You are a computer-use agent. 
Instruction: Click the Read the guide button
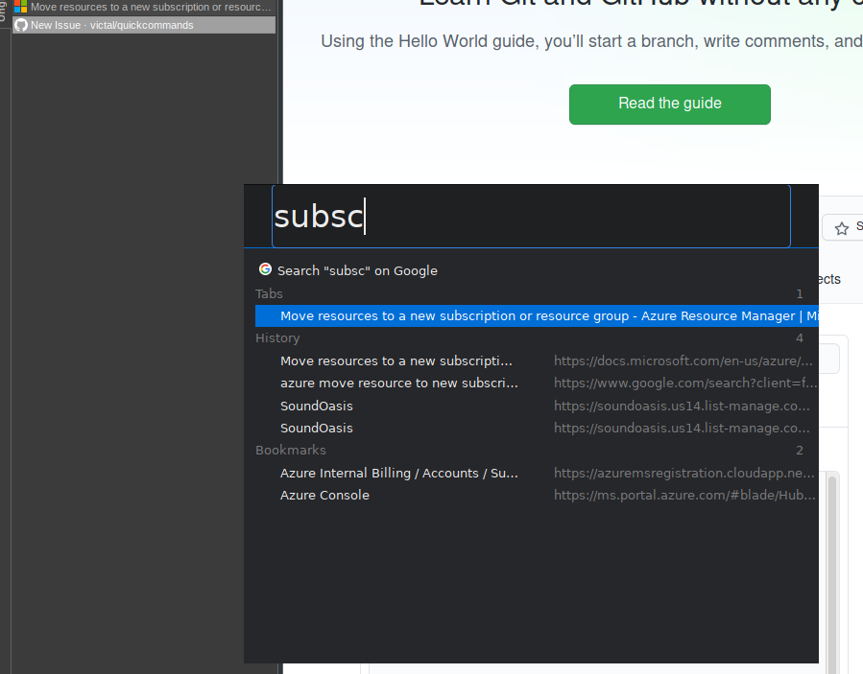[670, 105]
